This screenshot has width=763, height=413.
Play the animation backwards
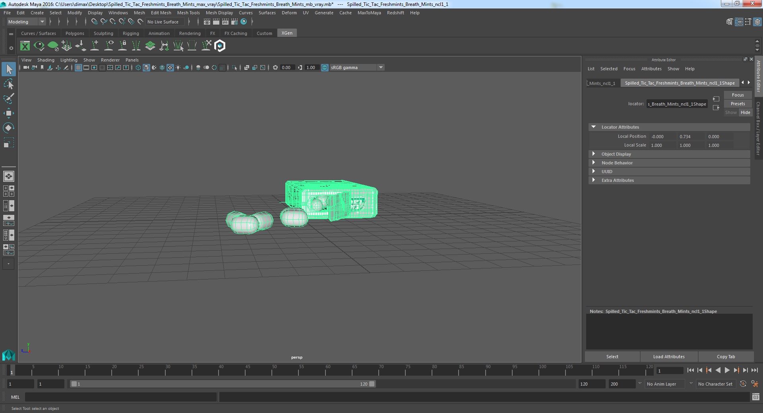coord(718,370)
